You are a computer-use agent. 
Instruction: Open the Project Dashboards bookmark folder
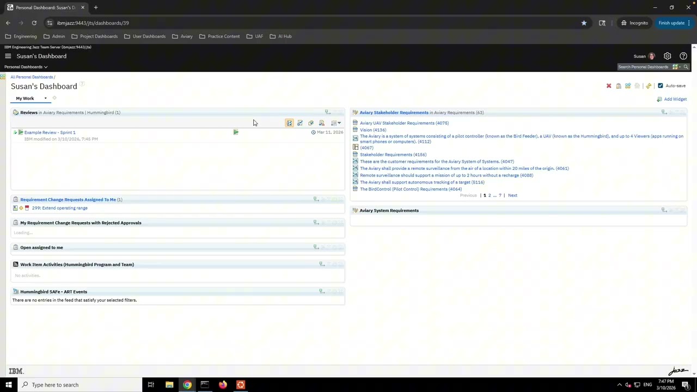[94, 36]
